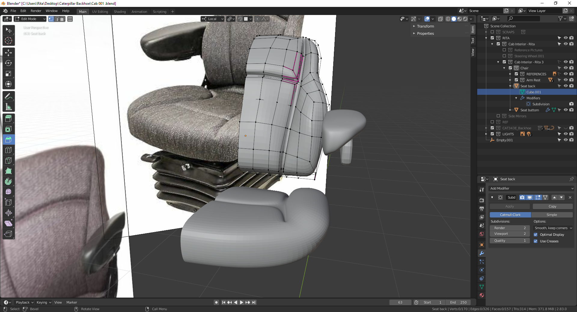The image size is (577, 312).
Task: Add a new collection in the outliner
Action: point(572,19)
